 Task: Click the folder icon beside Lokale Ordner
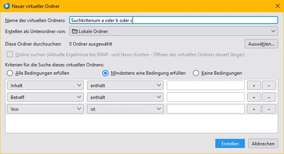[75, 31]
